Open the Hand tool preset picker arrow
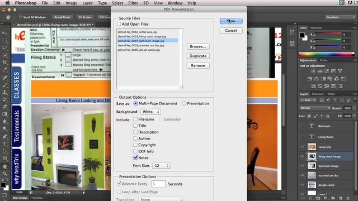This screenshot has height=201, width=358. tap(13, 17)
